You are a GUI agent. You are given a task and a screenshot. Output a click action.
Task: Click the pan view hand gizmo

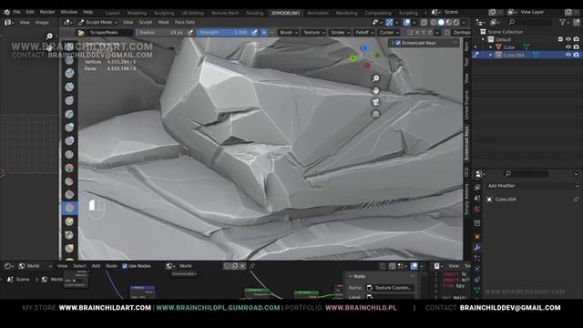click(x=376, y=90)
